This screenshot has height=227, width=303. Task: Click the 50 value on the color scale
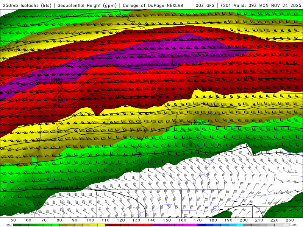(x=13, y=220)
